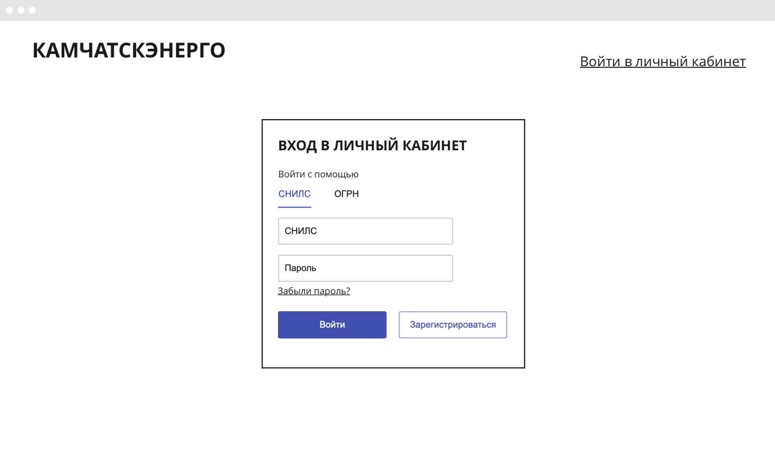This screenshot has height=453, width=775.
Task: Choose company login via ОГРН
Action: [x=346, y=194]
